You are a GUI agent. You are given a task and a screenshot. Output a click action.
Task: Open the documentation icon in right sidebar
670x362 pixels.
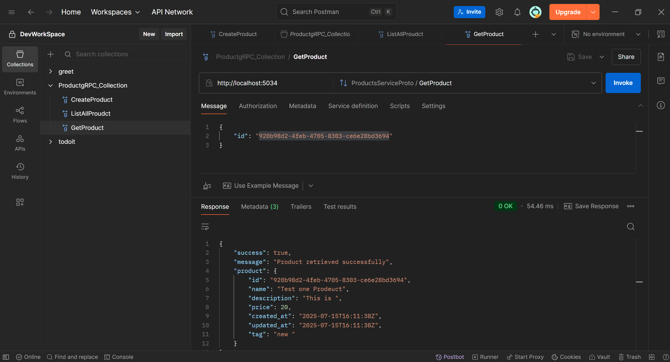(x=661, y=57)
